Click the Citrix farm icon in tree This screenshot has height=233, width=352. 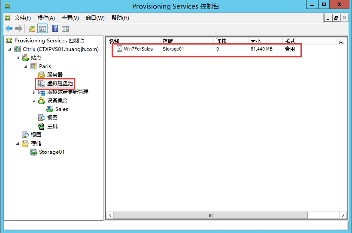17,49
